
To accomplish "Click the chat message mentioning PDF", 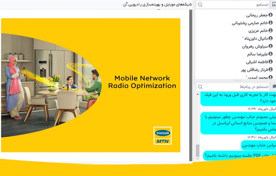I will pos(235,155).
